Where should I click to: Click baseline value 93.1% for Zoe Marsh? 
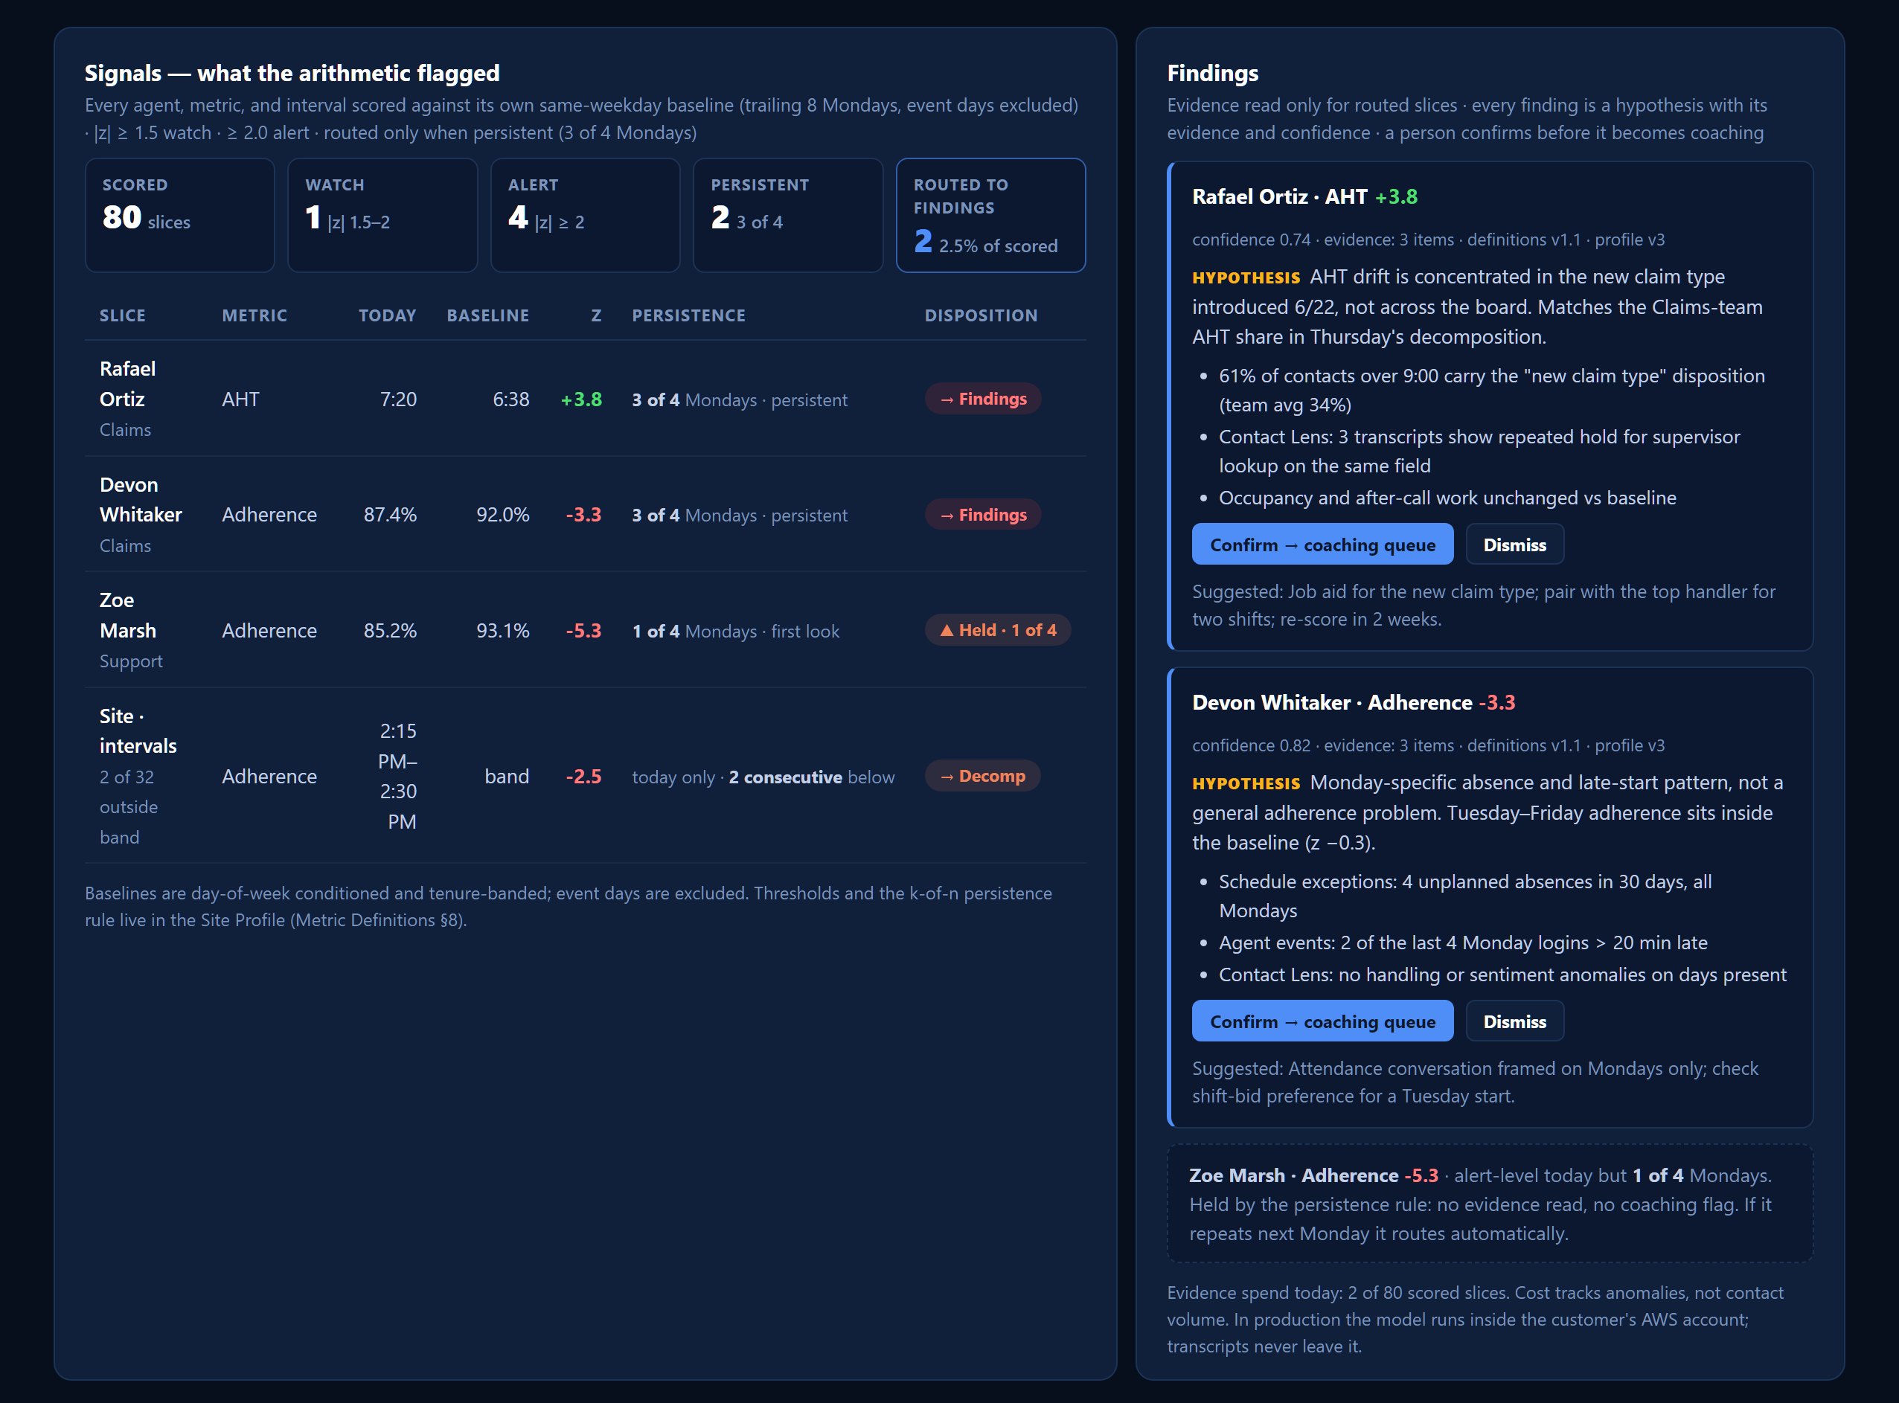pos(503,631)
